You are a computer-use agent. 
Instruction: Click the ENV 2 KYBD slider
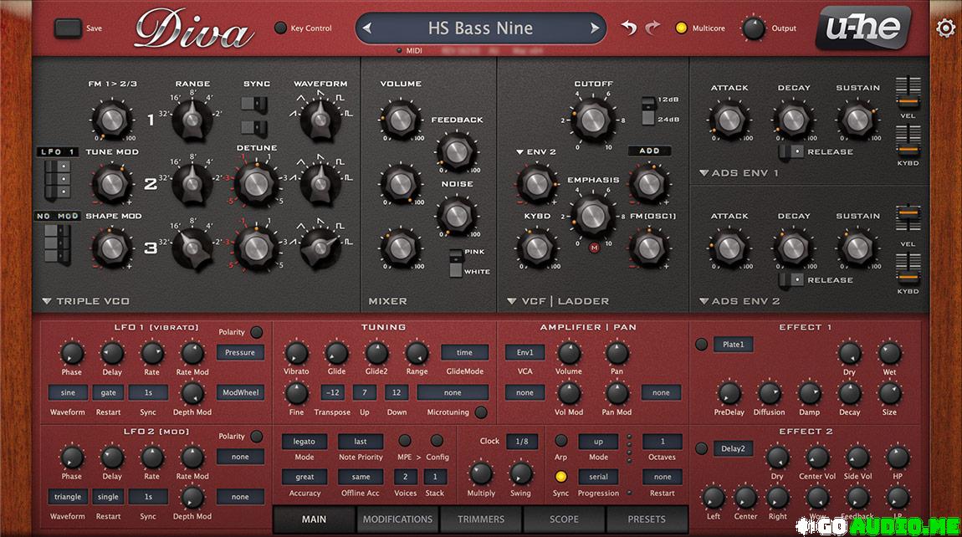pyautogui.click(x=908, y=270)
